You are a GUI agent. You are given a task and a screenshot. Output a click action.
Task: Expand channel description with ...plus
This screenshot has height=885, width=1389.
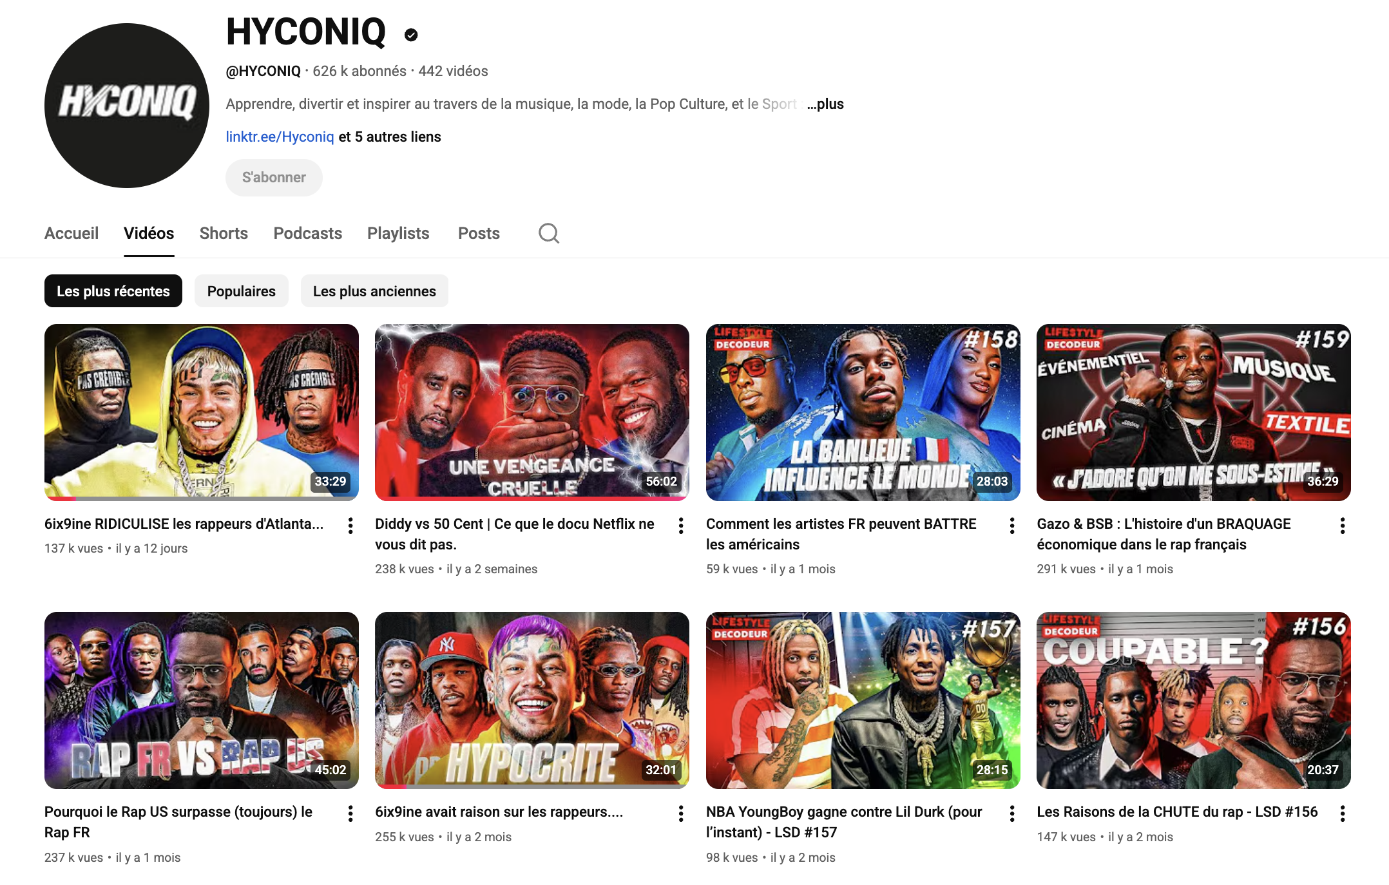[825, 104]
